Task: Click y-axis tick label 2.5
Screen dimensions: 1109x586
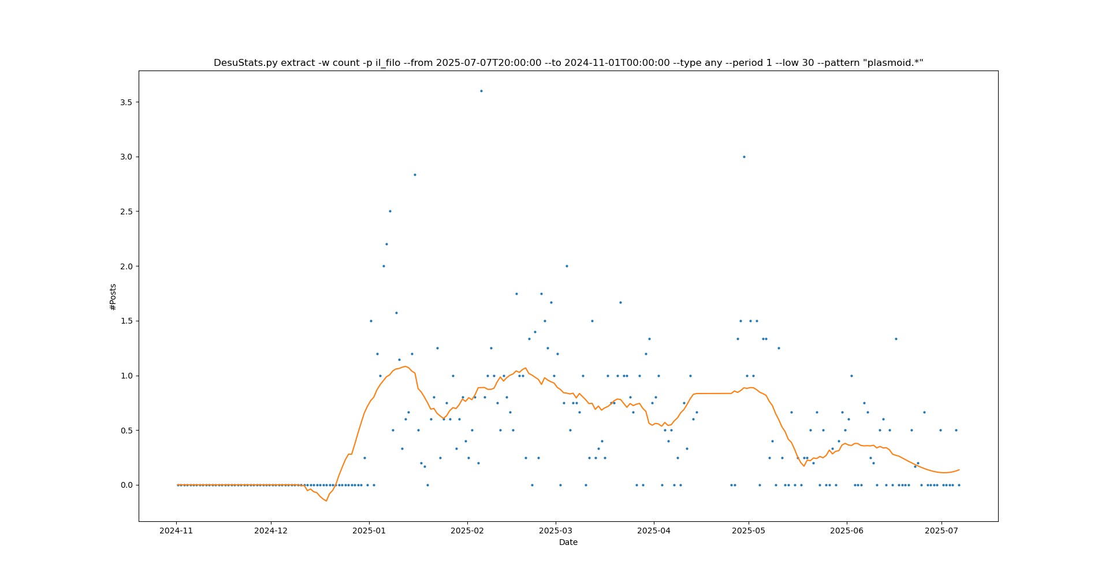Action: [126, 212]
